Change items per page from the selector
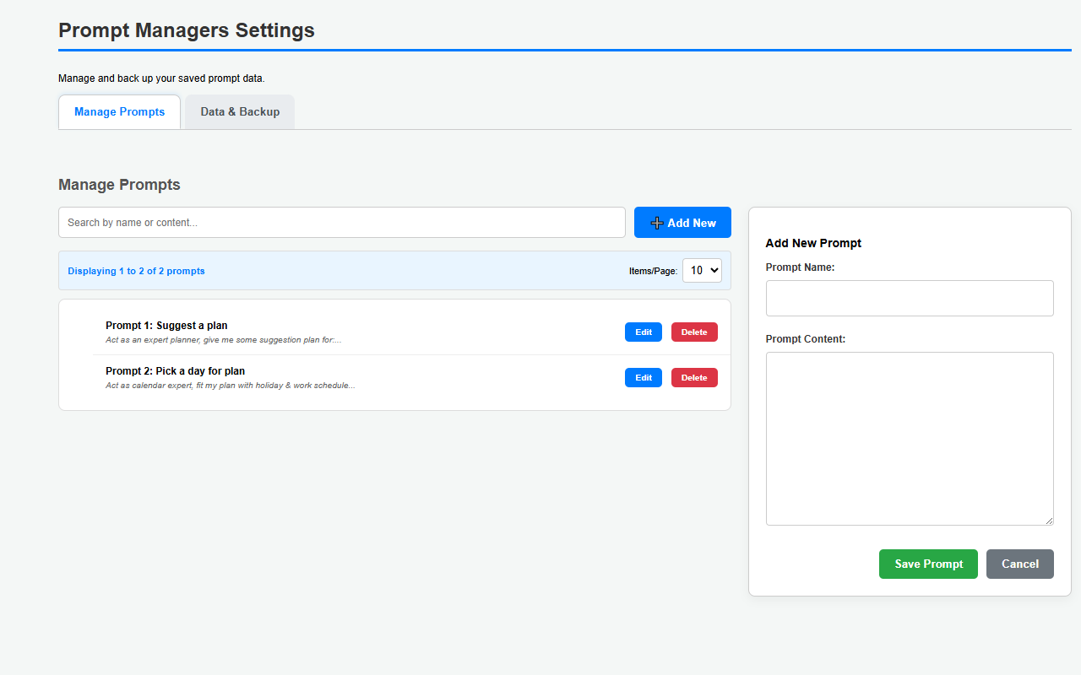This screenshot has width=1081, height=675. pyautogui.click(x=702, y=270)
